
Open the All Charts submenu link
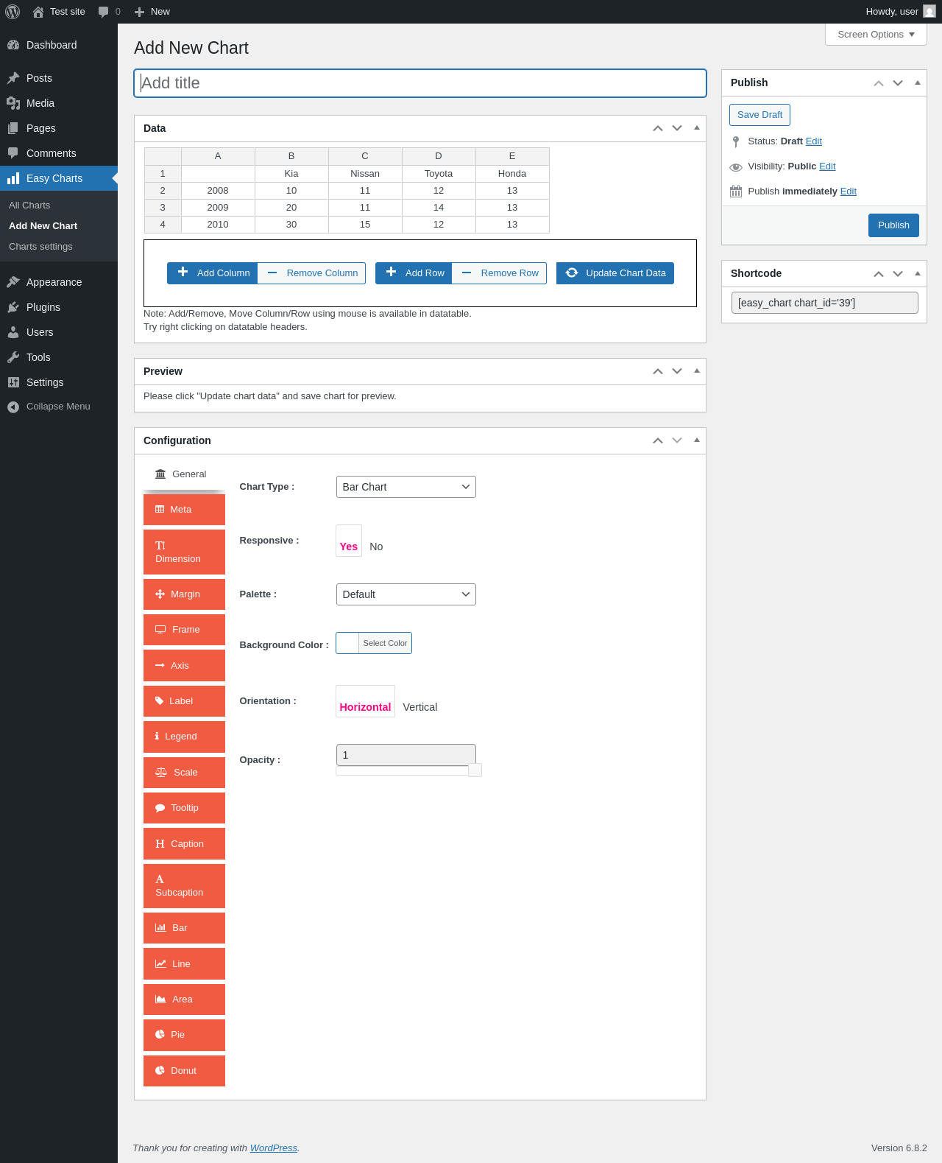(29, 205)
